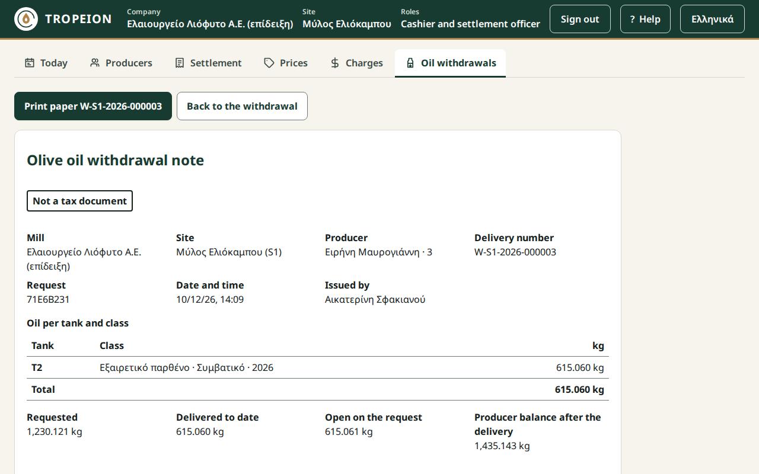Click the Requested value 1,230.121 kg

click(55, 431)
